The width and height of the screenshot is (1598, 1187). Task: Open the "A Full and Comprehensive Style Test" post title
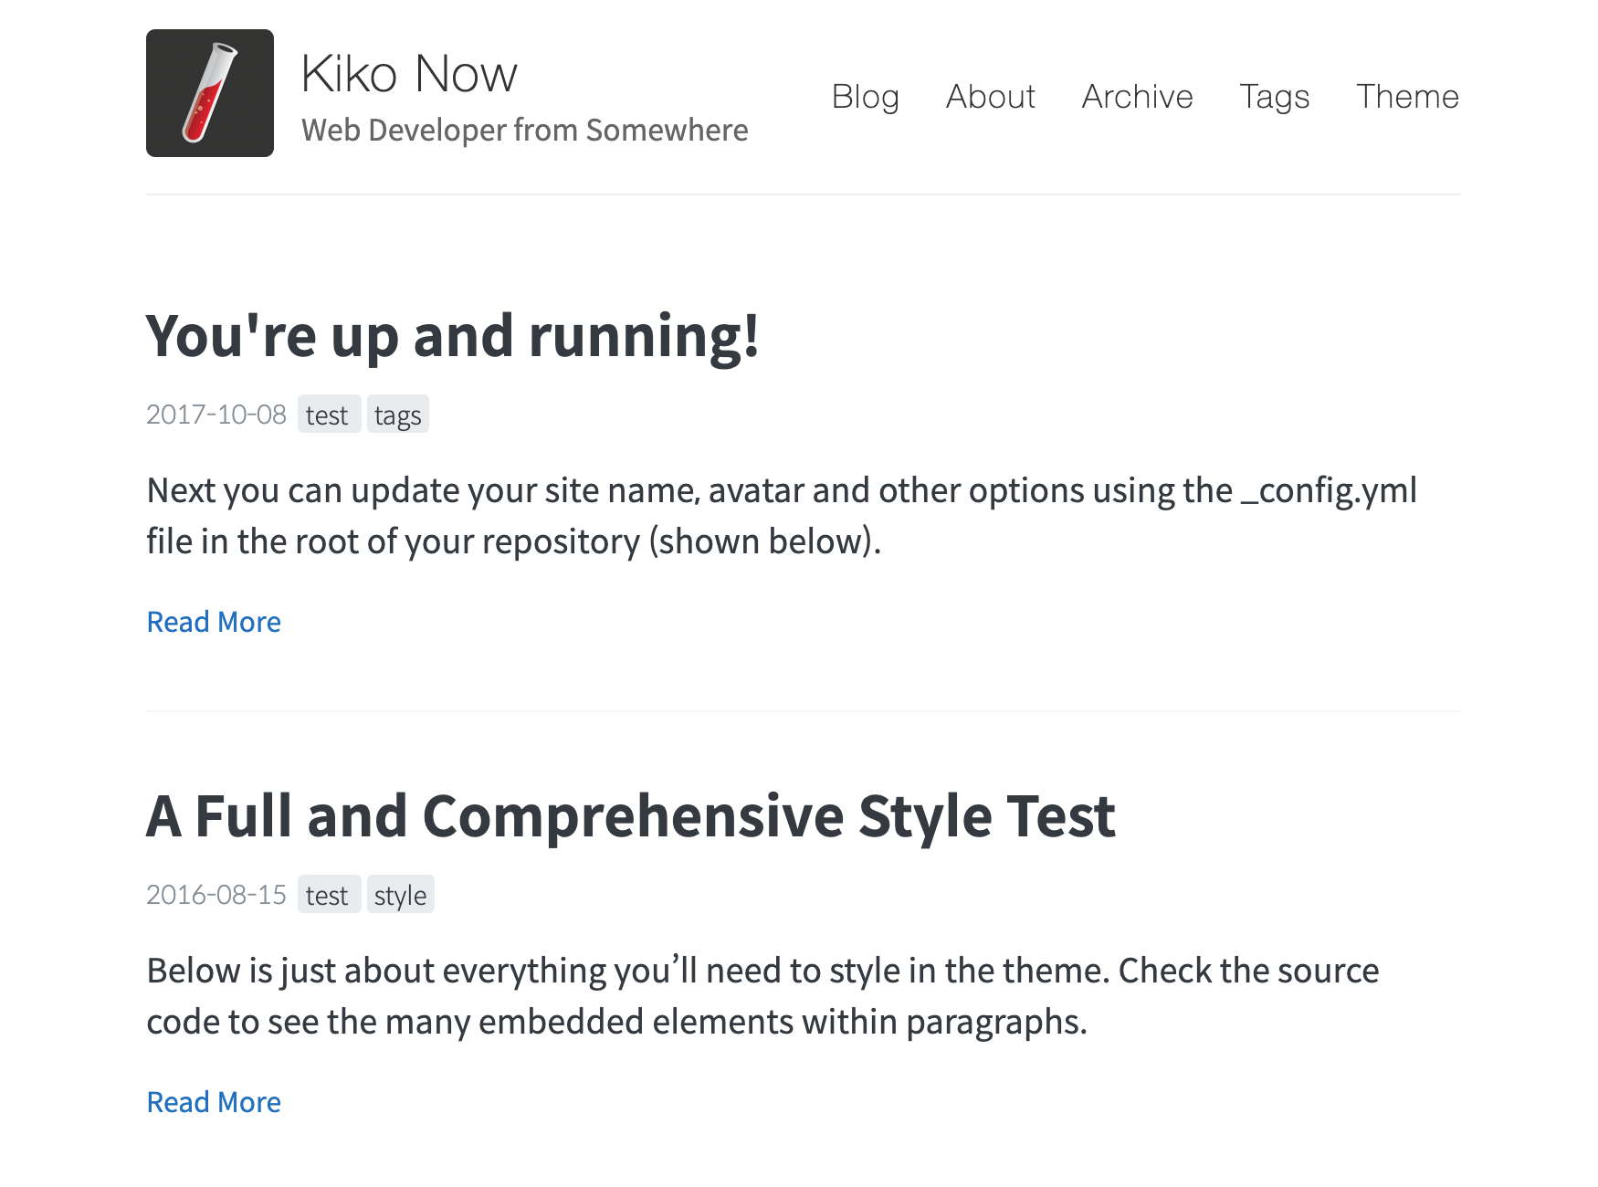(630, 815)
